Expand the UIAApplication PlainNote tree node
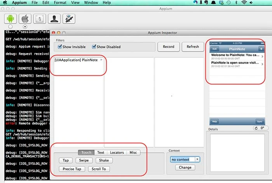This screenshot has height=183, width=272. 102,60
